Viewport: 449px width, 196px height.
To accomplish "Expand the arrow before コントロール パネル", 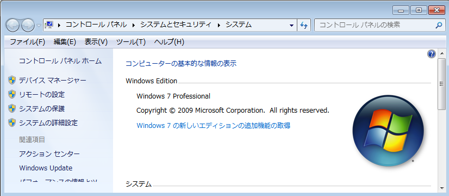I will click(x=59, y=25).
